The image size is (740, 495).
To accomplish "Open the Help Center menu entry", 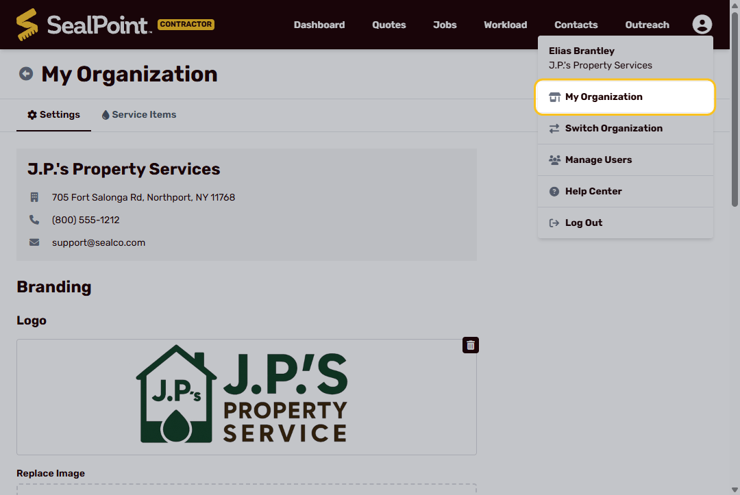I will point(626,192).
